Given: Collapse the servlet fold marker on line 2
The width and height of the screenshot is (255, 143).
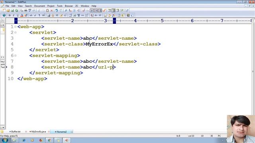Looking at the screenshot, I should tap(15, 33).
